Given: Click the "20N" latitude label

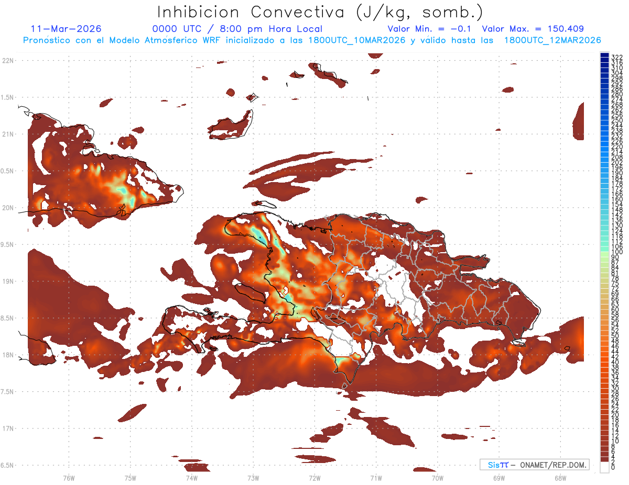Looking at the screenshot, I should click(8, 208).
